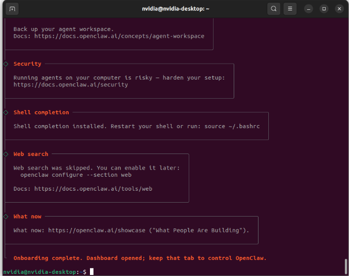The image size is (349, 276).
Task: Open the terminal search tool
Action: pos(274,9)
